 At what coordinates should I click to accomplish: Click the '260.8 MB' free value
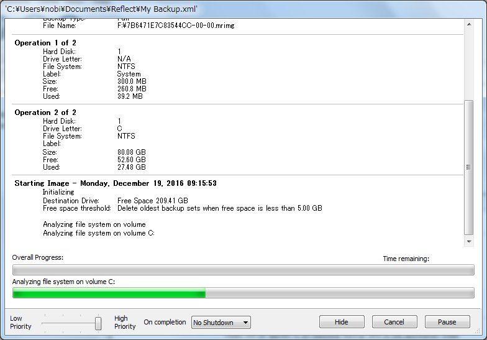132,89
